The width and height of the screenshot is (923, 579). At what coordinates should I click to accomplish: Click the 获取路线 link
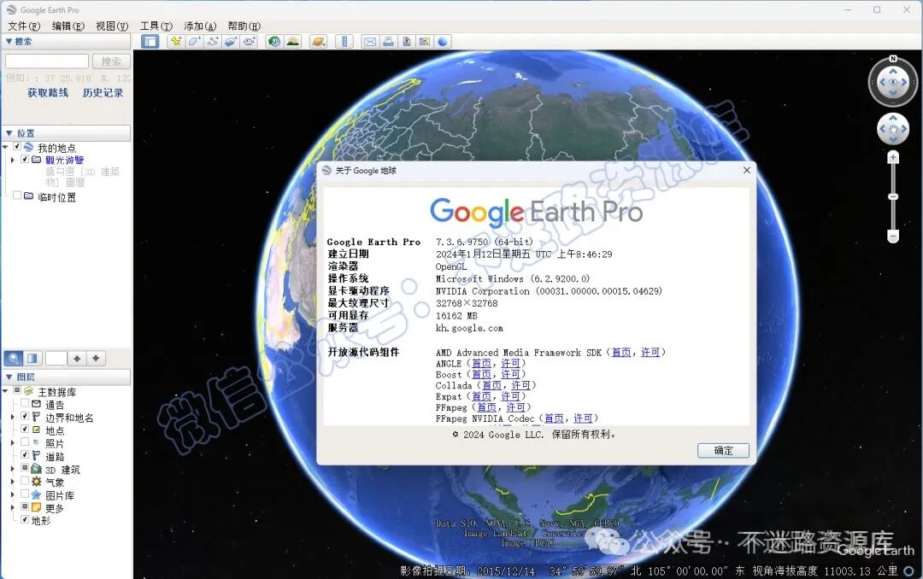click(x=48, y=92)
